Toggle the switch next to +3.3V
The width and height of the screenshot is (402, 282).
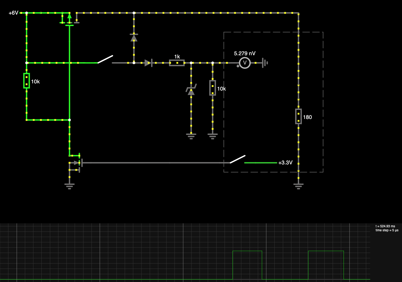(237, 159)
